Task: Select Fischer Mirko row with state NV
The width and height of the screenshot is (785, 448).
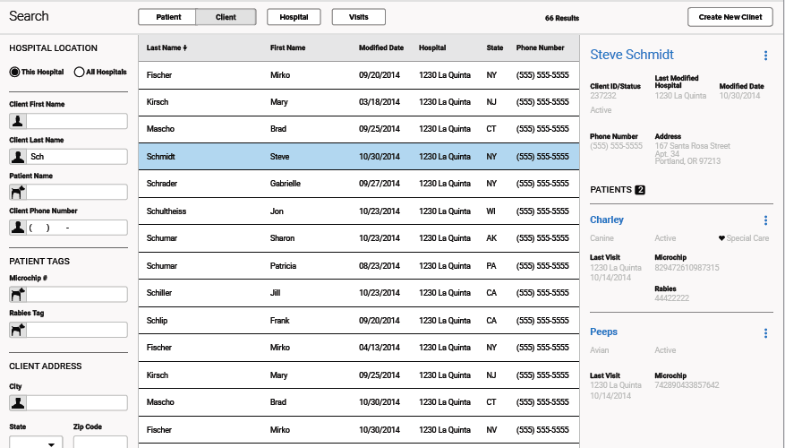Action: [359, 429]
